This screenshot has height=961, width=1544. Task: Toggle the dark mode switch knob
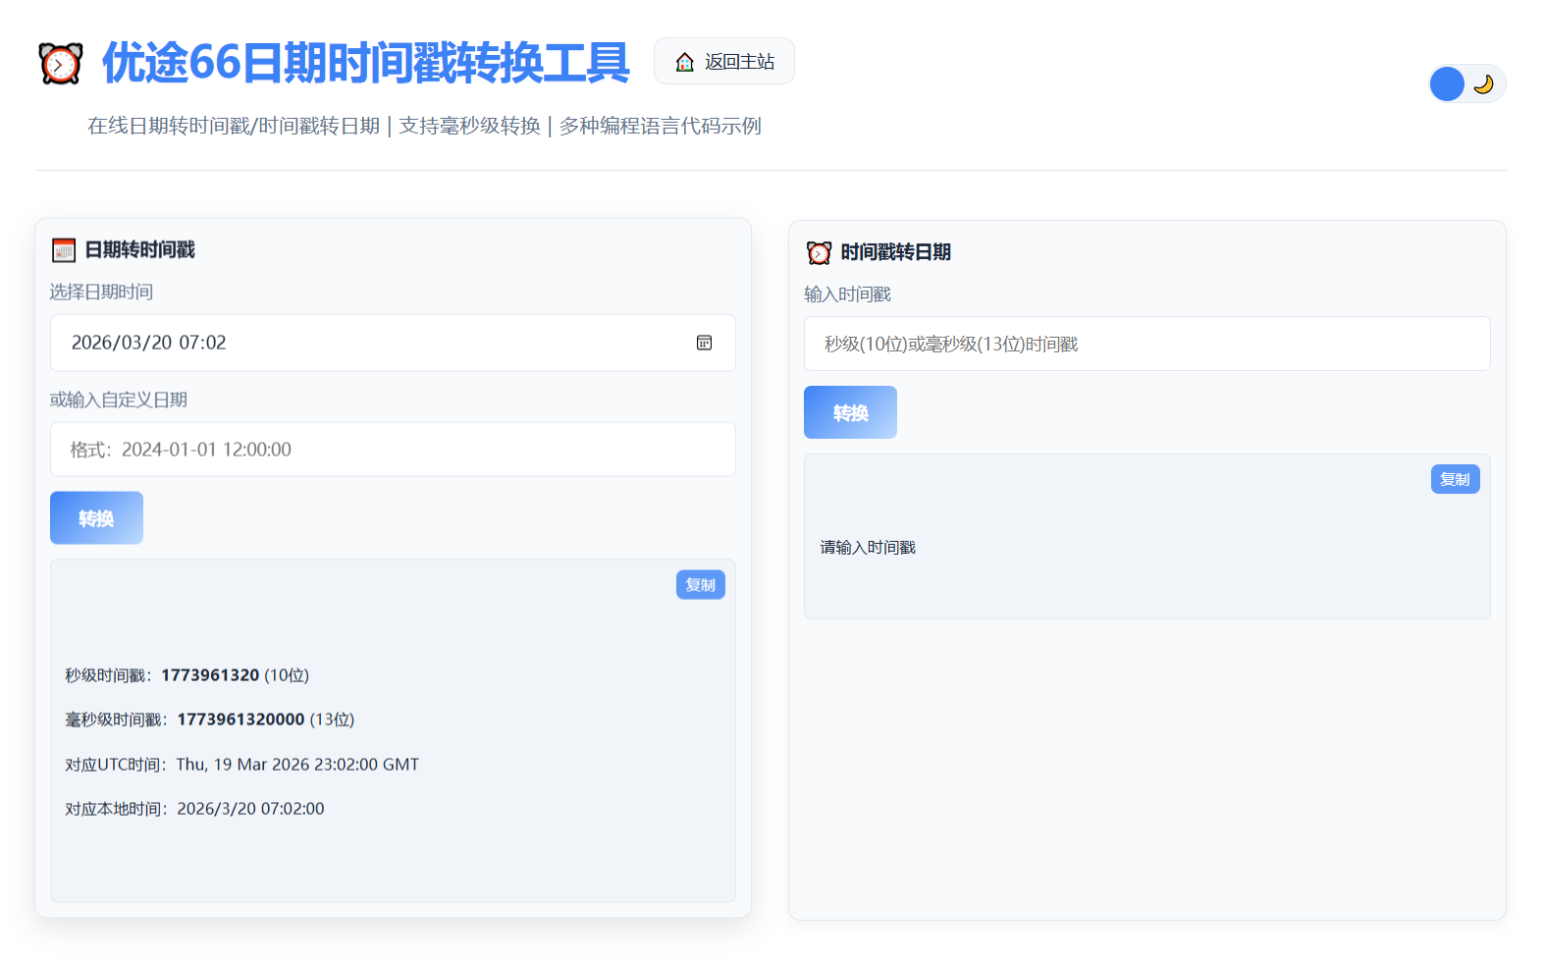pos(1447,84)
